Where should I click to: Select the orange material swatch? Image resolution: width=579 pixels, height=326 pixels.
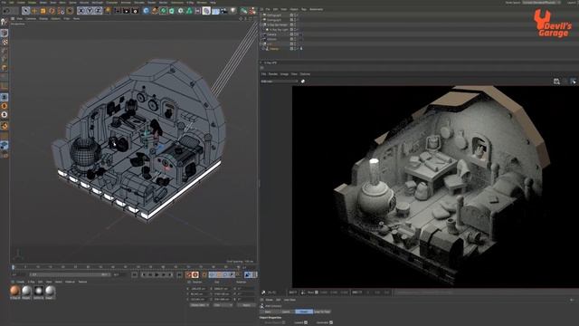coord(15,291)
